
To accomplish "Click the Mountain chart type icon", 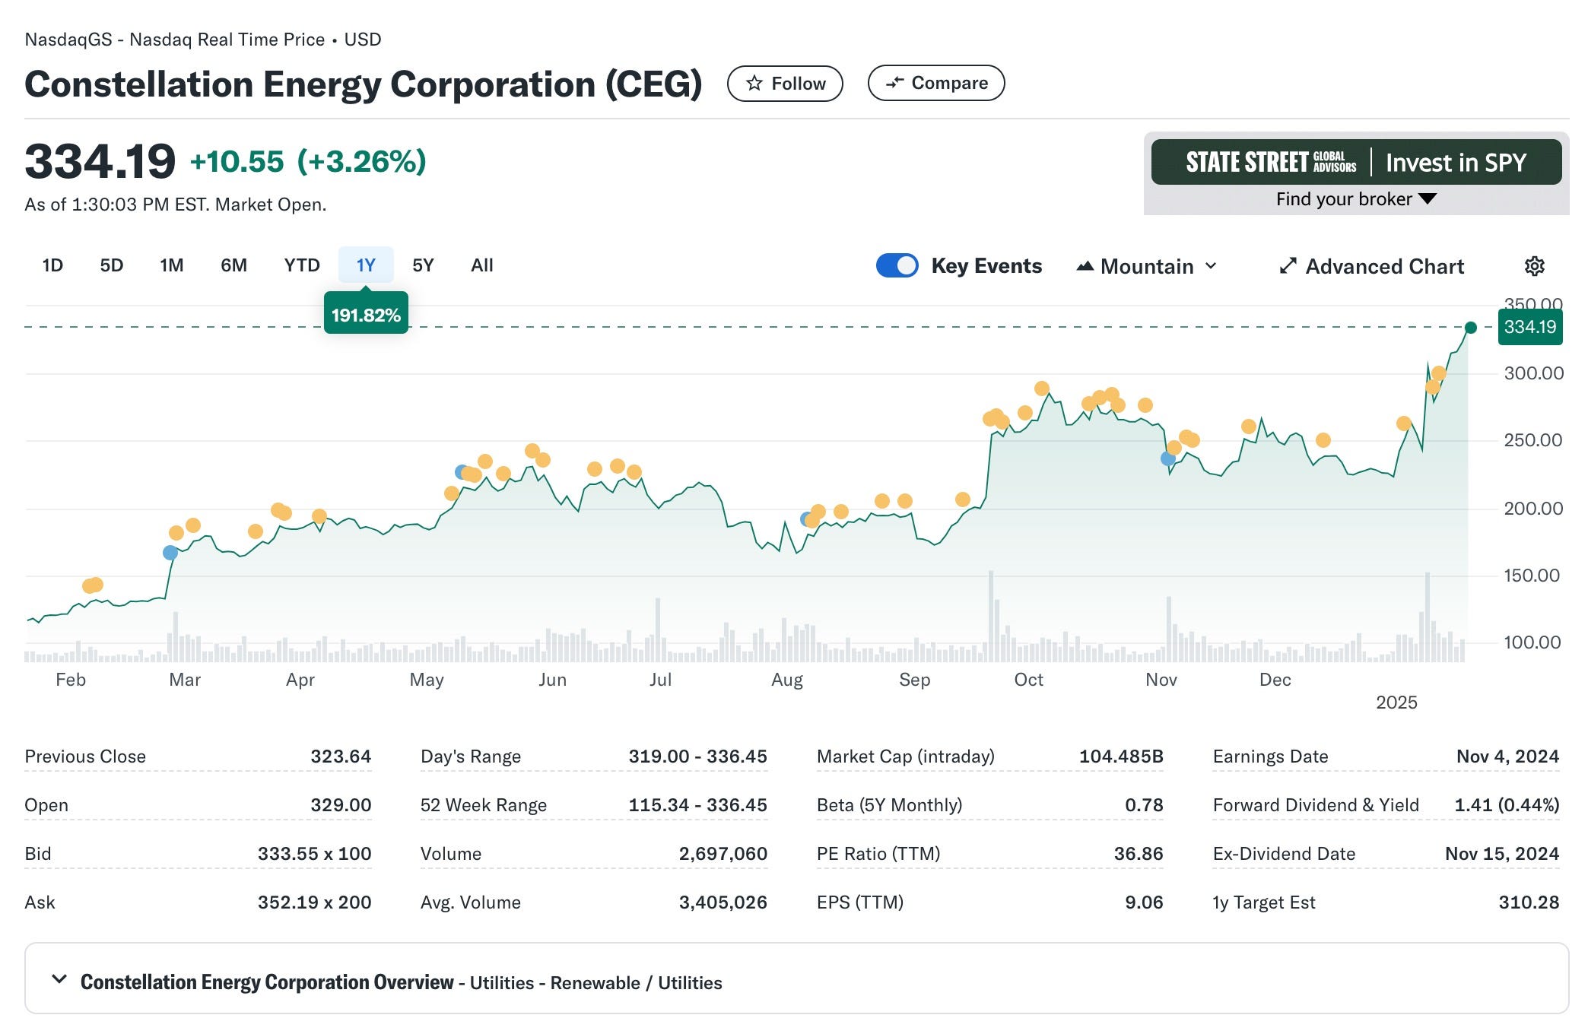I will 1085,266.
